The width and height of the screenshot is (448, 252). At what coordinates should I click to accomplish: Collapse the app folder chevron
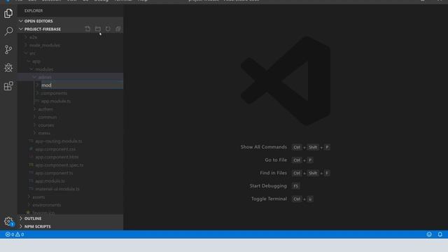[x=29, y=61]
